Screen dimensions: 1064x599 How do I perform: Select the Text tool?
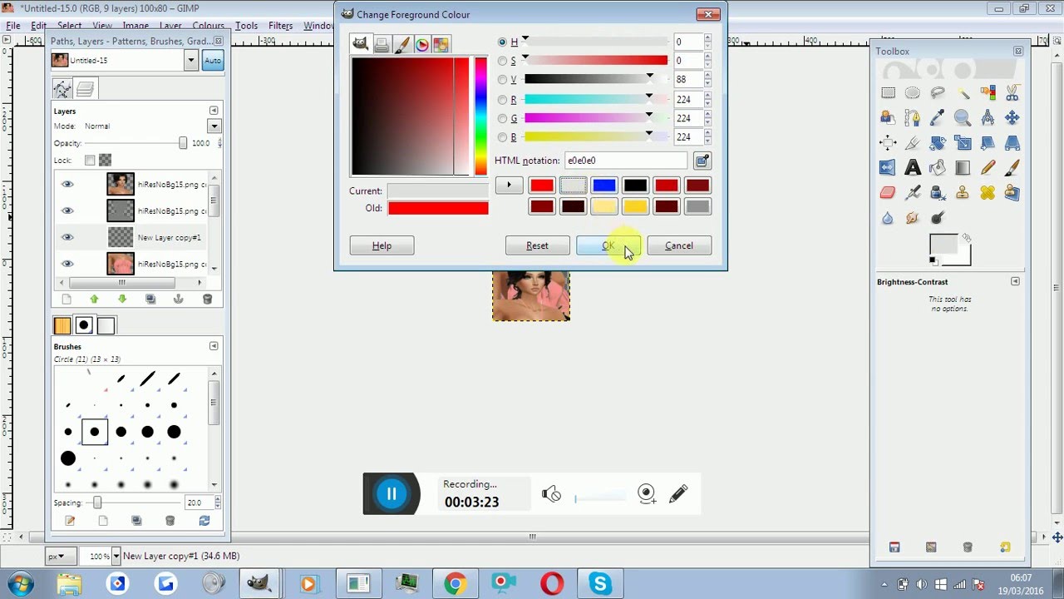[x=913, y=167]
